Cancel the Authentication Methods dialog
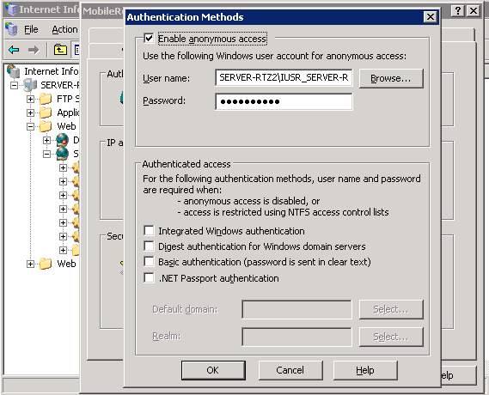The width and height of the screenshot is (489, 395). point(290,370)
